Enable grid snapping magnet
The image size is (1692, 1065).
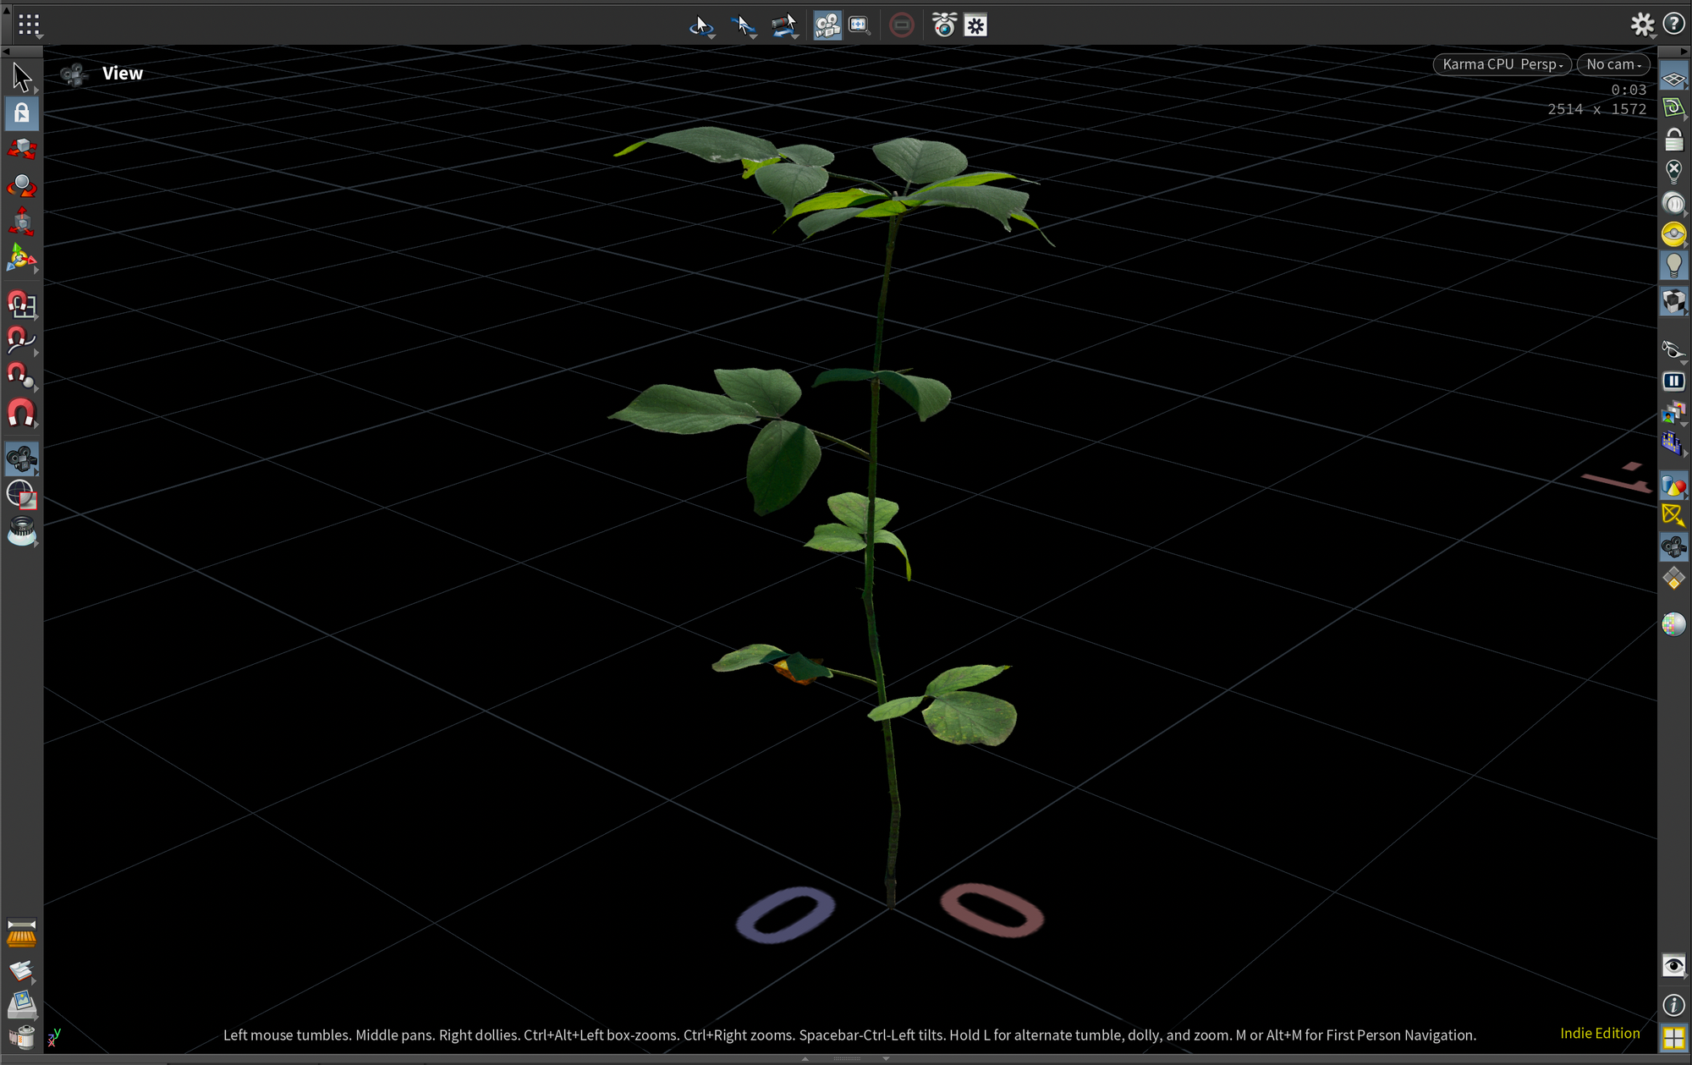21,305
